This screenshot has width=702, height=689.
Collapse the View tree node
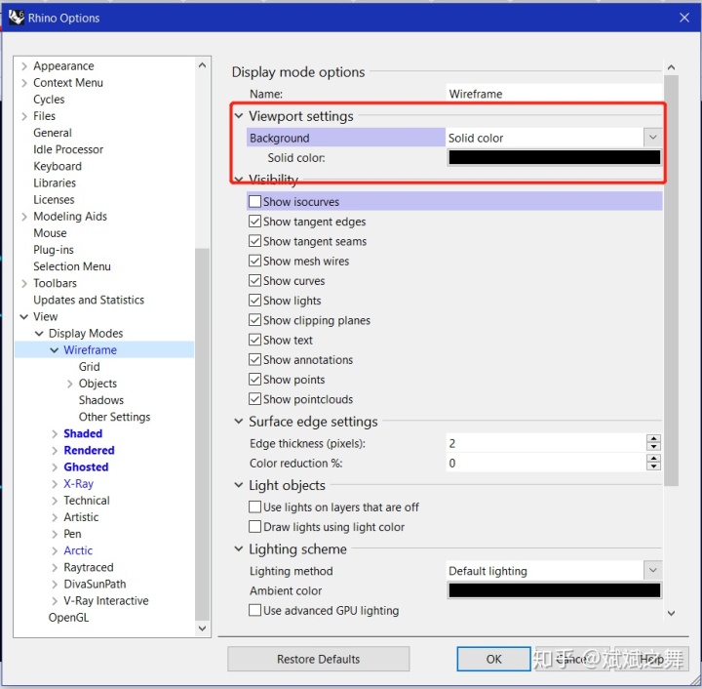(x=24, y=317)
